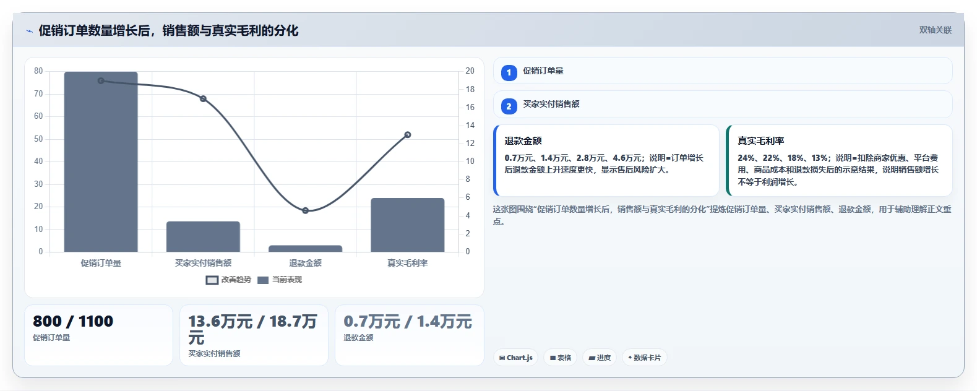
Task: Click the number 2 badge
Action: tap(509, 106)
